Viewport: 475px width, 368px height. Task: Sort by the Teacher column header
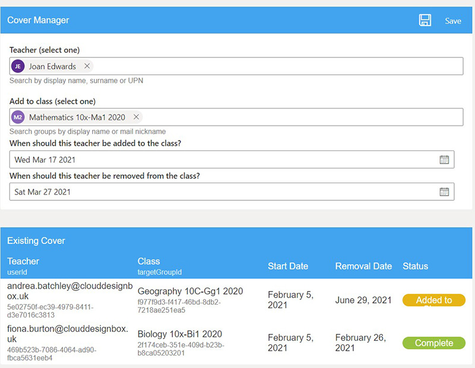click(23, 261)
